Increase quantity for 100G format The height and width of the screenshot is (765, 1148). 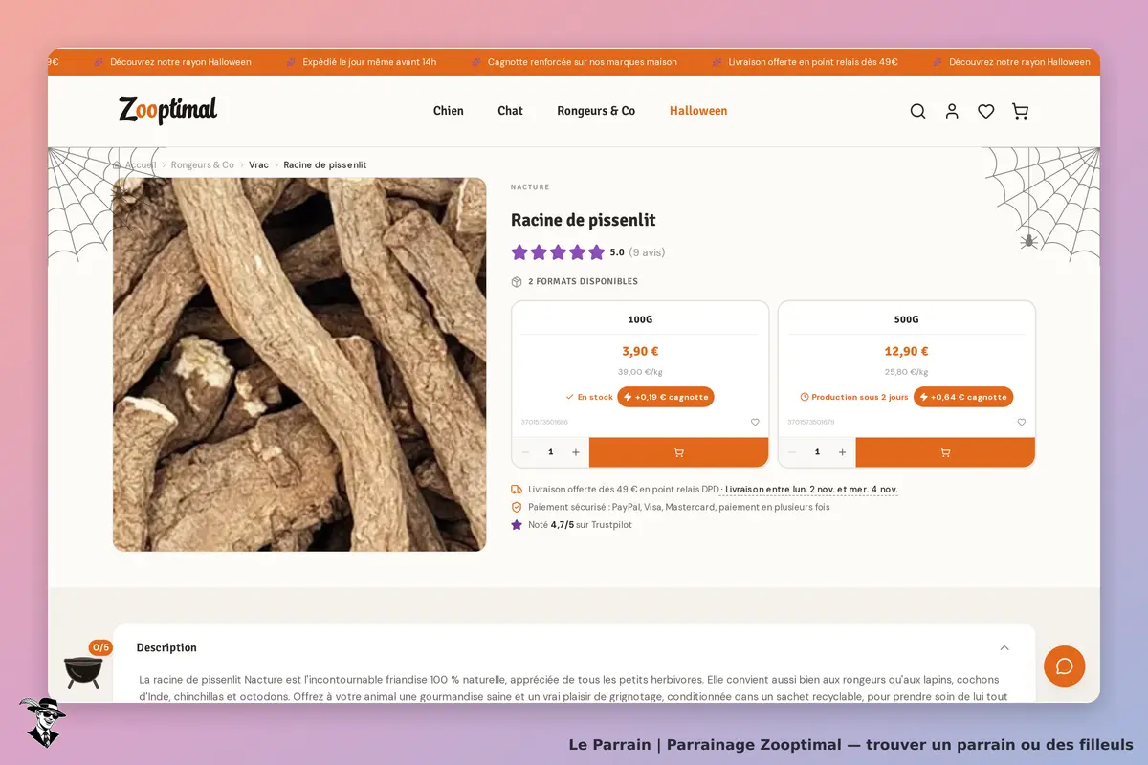pos(576,452)
